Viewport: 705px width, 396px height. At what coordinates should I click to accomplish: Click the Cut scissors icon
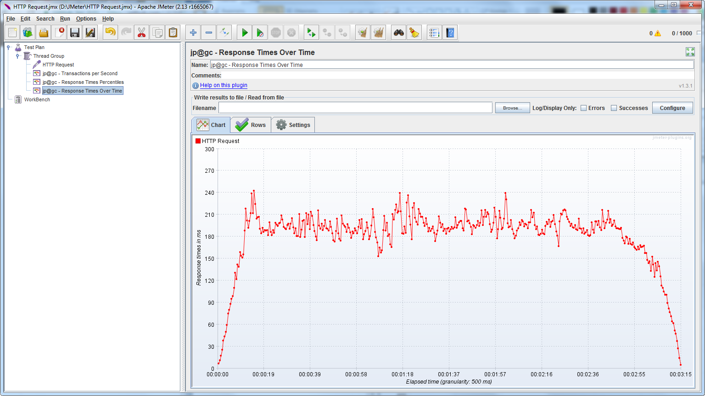pos(141,33)
